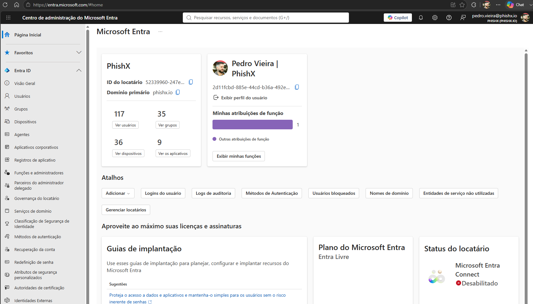
Task: Open Visão Geral in the sidebar
Action: tap(25, 83)
